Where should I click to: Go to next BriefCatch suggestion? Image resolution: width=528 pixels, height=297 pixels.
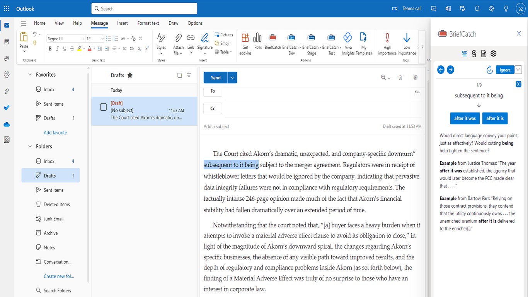[x=450, y=70]
